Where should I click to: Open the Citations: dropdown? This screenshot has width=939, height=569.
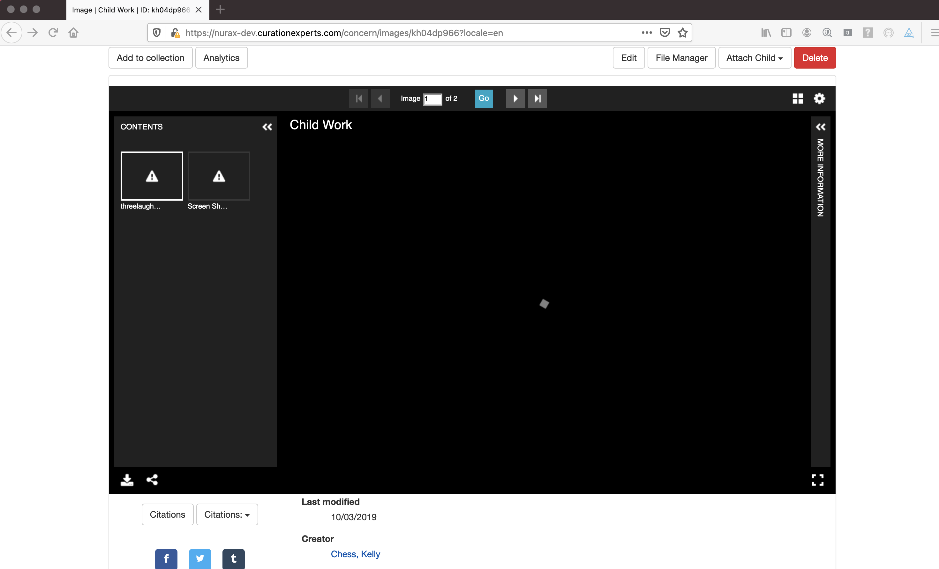[227, 514]
